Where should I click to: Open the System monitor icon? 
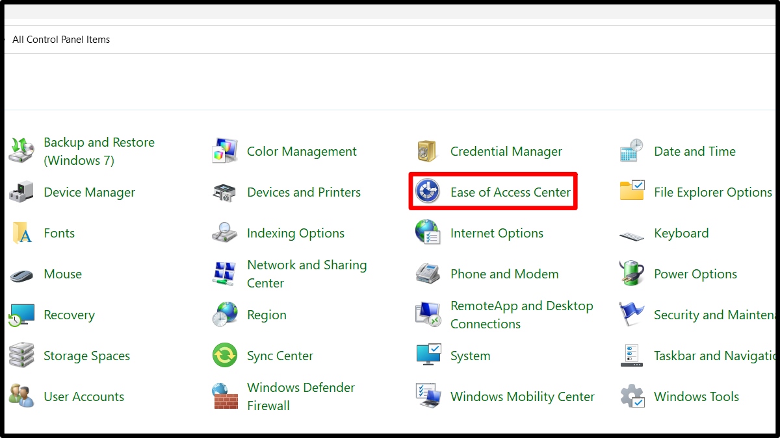coord(428,354)
